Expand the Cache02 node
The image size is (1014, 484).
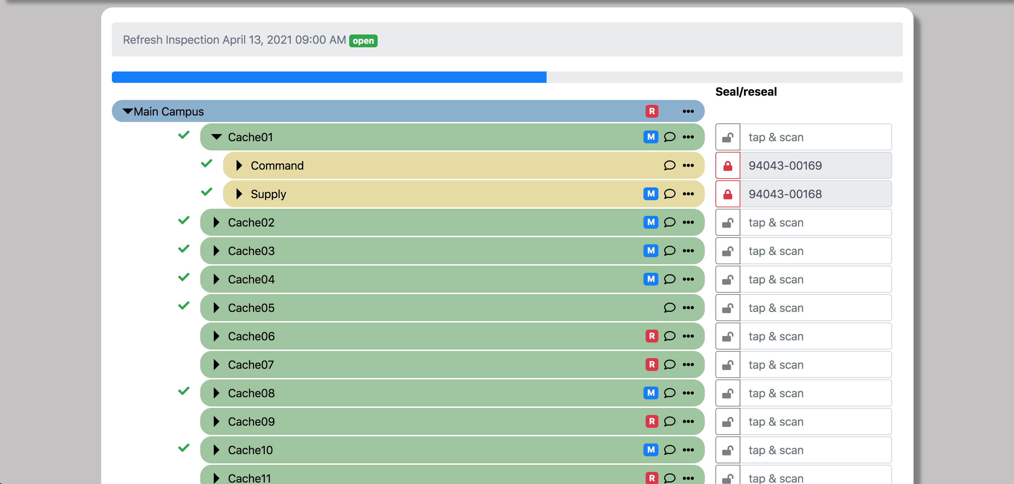pos(216,222)
